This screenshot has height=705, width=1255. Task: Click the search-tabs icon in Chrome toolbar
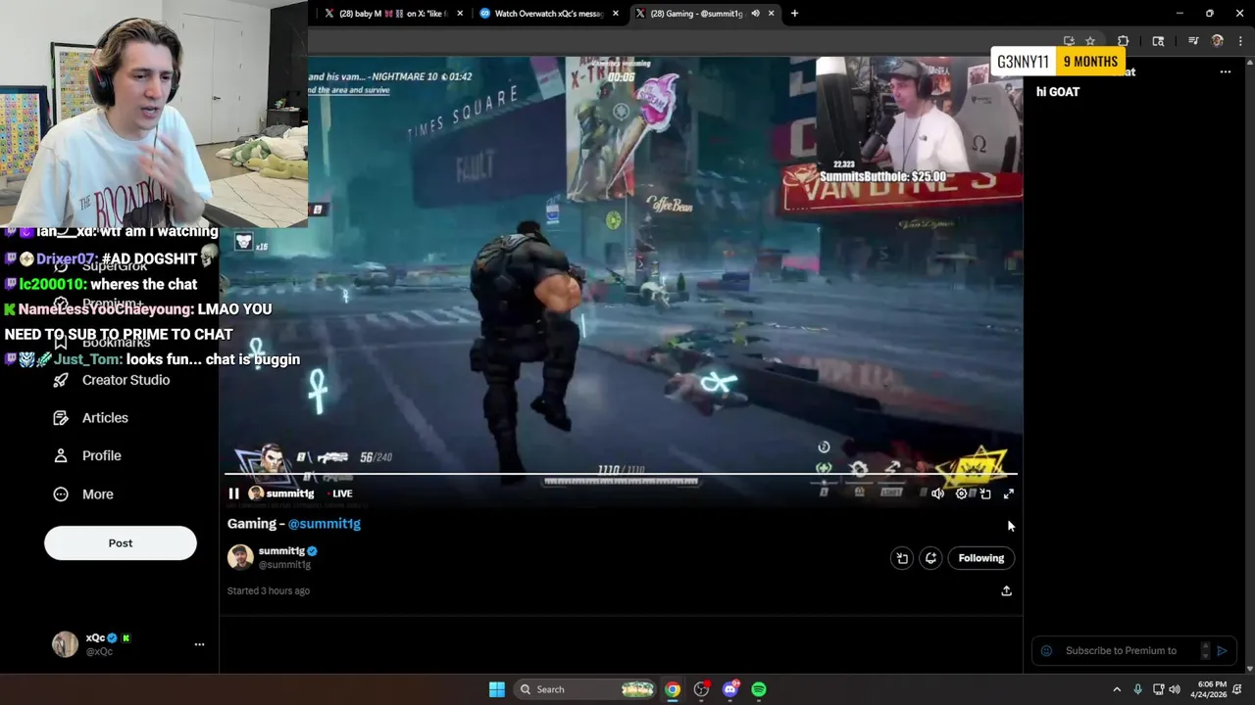(x=1158, y=41)
